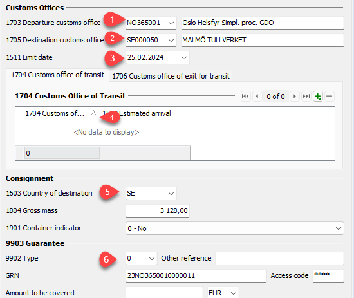The height and width of the screenshot is (298, 354).
Task: Click the Access code label
Action: point(290,275)
